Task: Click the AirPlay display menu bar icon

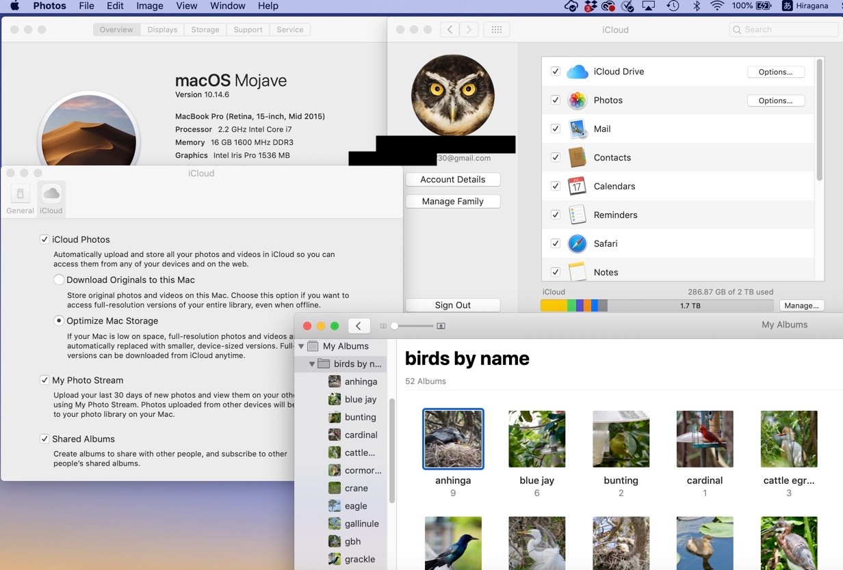Action: pyautogui.click(x=649, y=6)
